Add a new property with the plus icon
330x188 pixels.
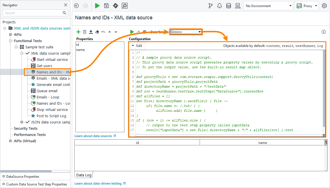click(x=78, y=32)
